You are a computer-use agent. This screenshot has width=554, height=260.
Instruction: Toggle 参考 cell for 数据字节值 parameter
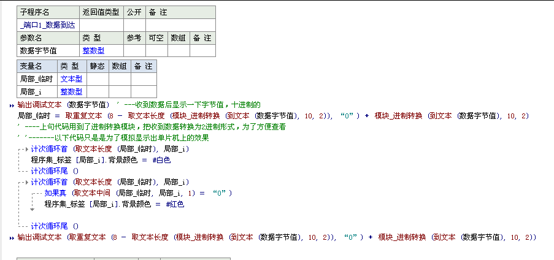click(134, 51)
